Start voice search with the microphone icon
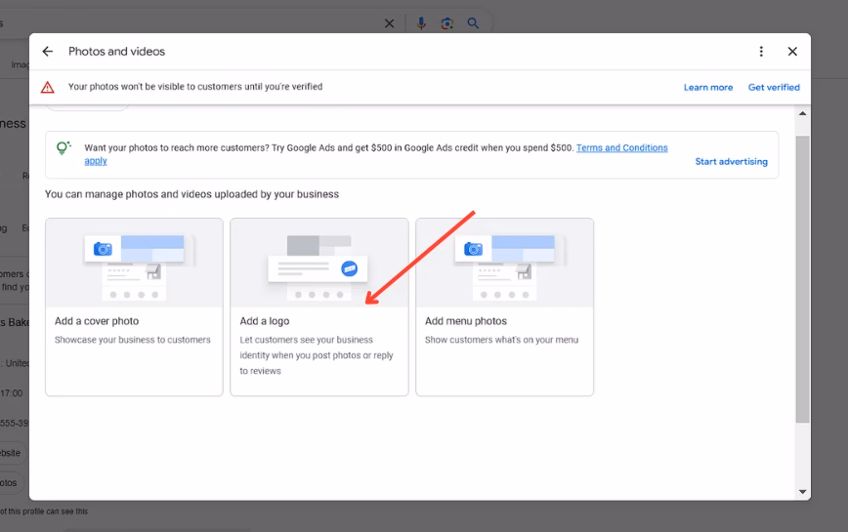The width and height of the screenshot is (848, 532). pos(421,23)
